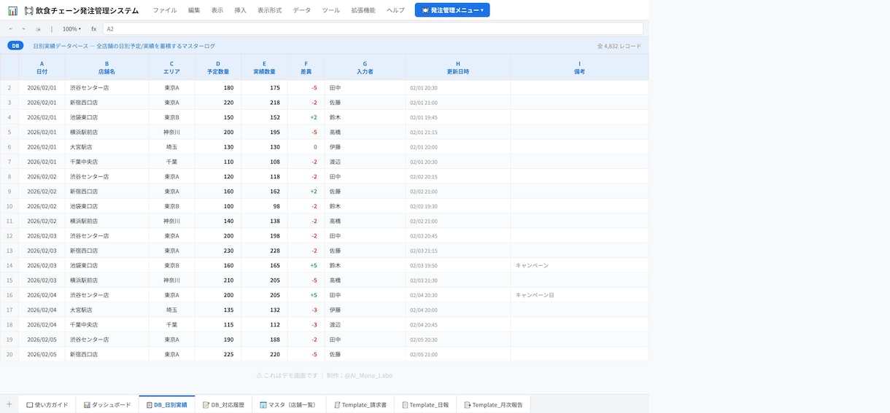Select column A 日付 header
This screenshot has width=890, height=413.
click(x=42, y=67)
